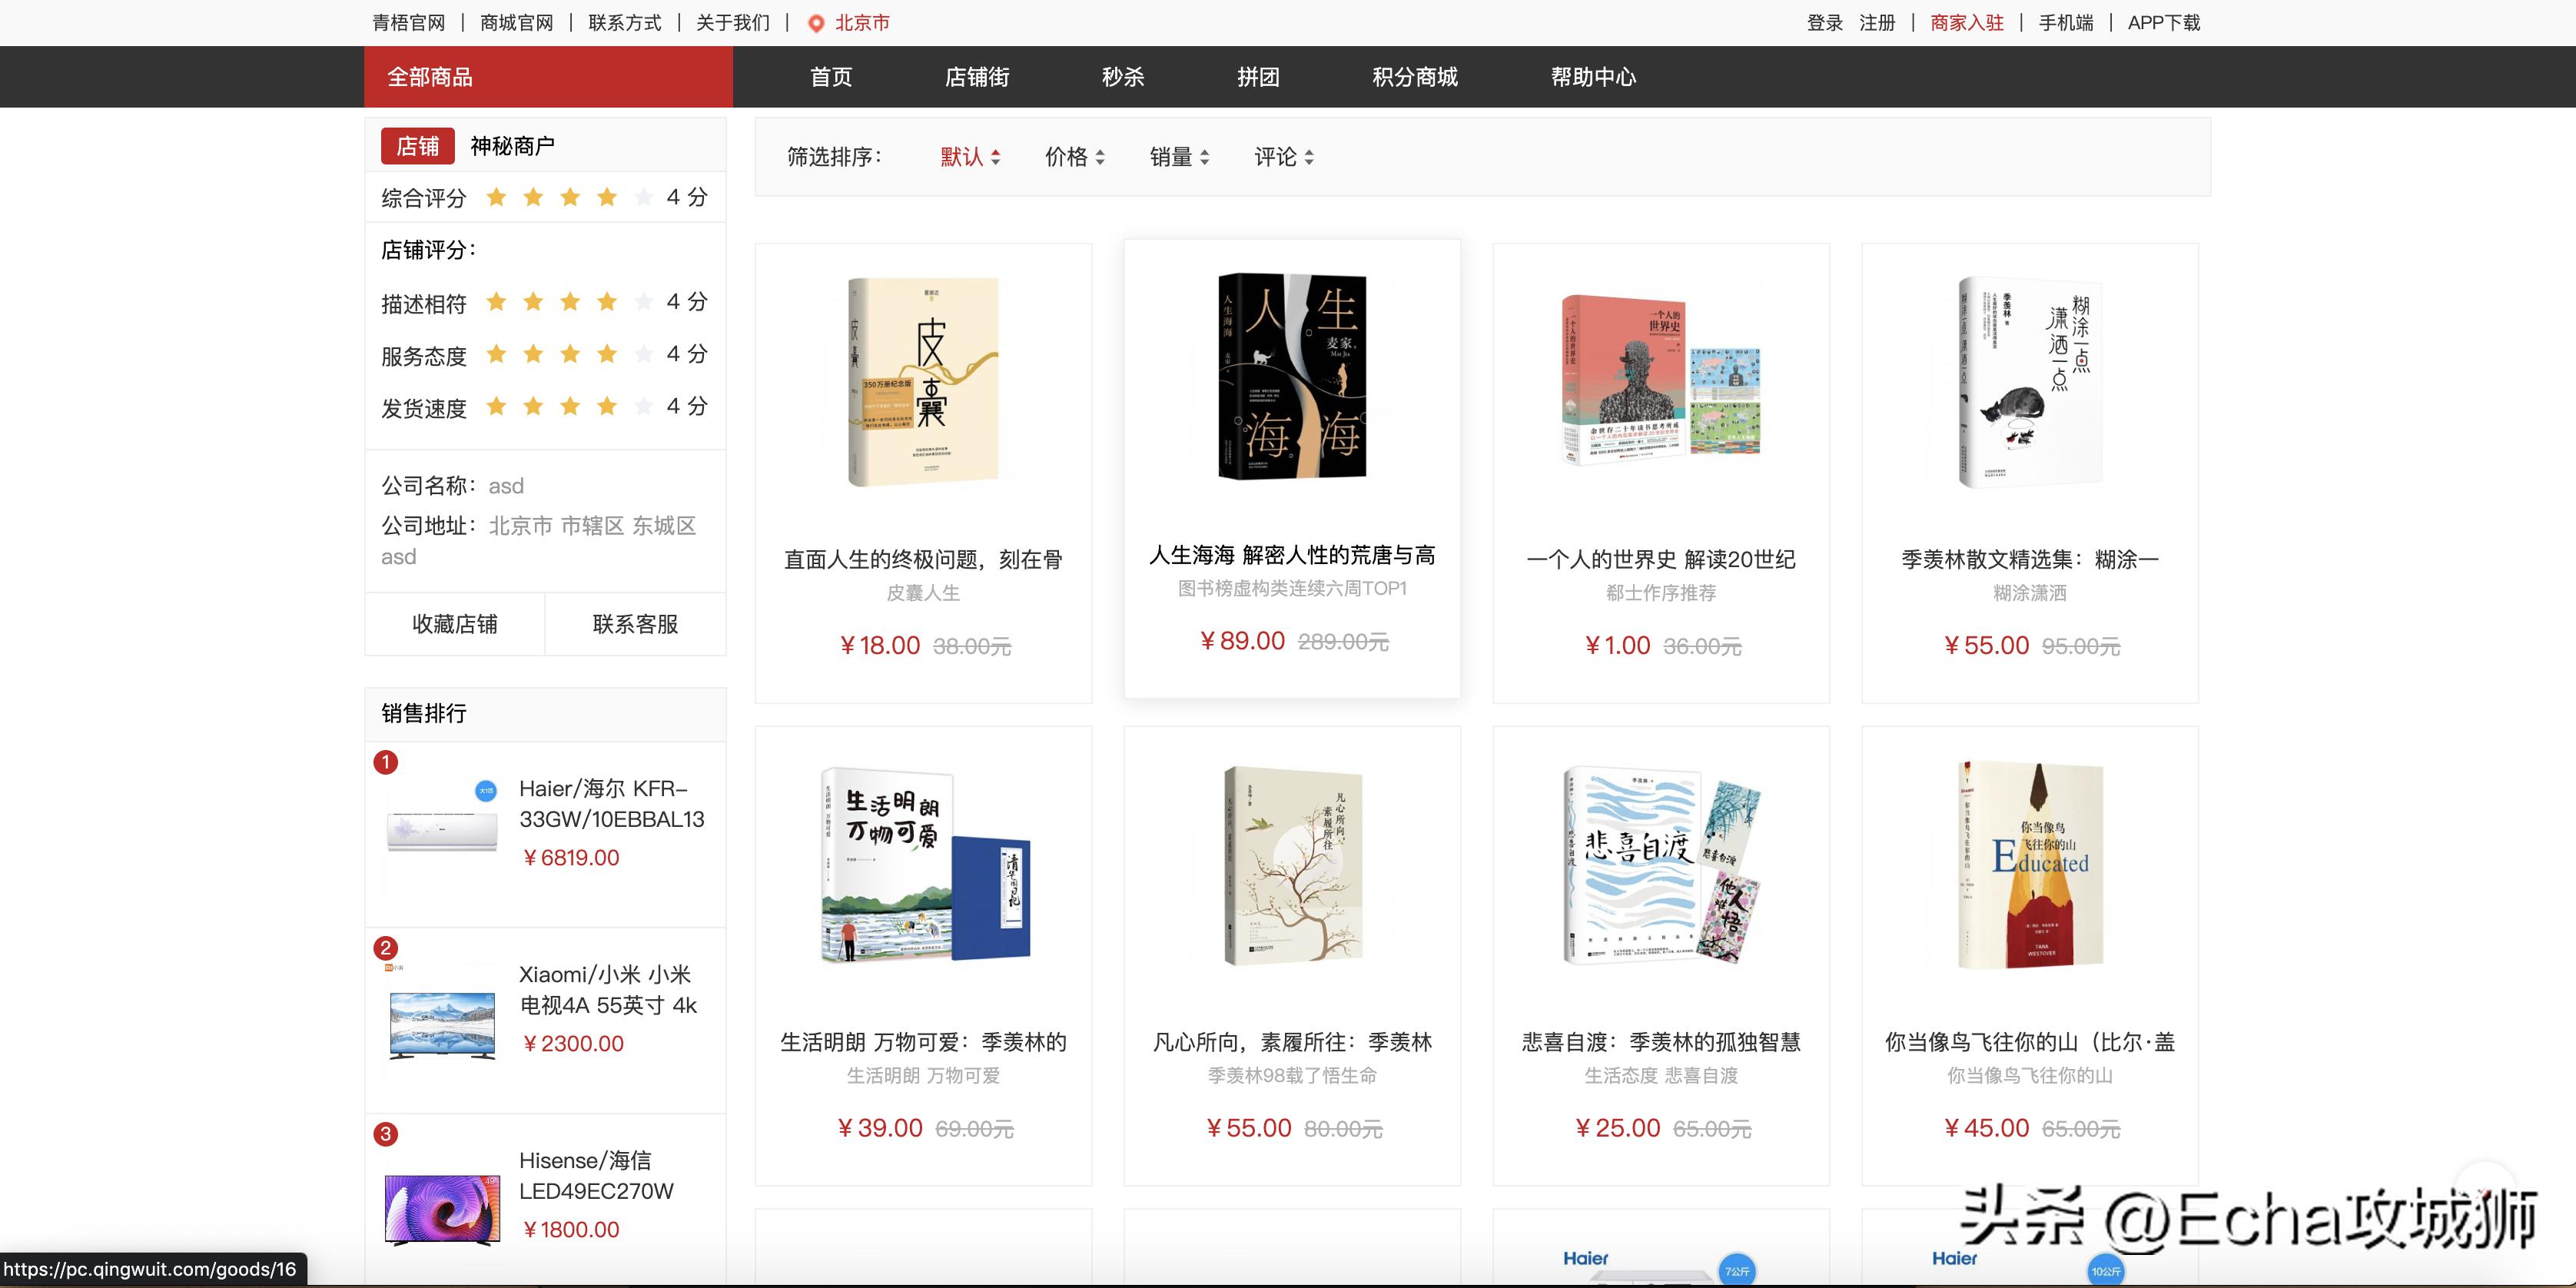
Task: Click rank badge 2 beside the Xiaomi TV
Action: point(388,947)
